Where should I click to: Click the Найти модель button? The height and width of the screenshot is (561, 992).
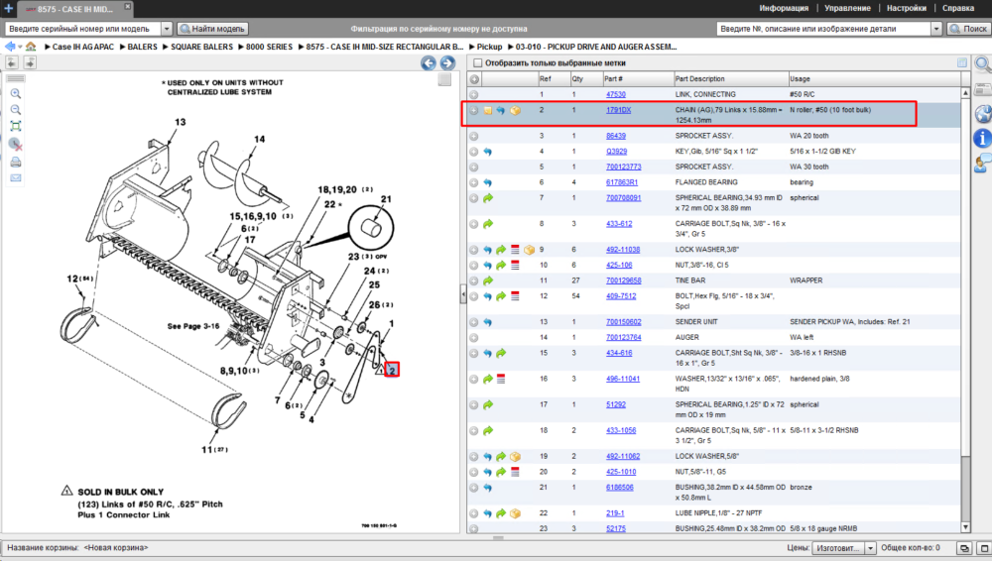pos(212,29)
